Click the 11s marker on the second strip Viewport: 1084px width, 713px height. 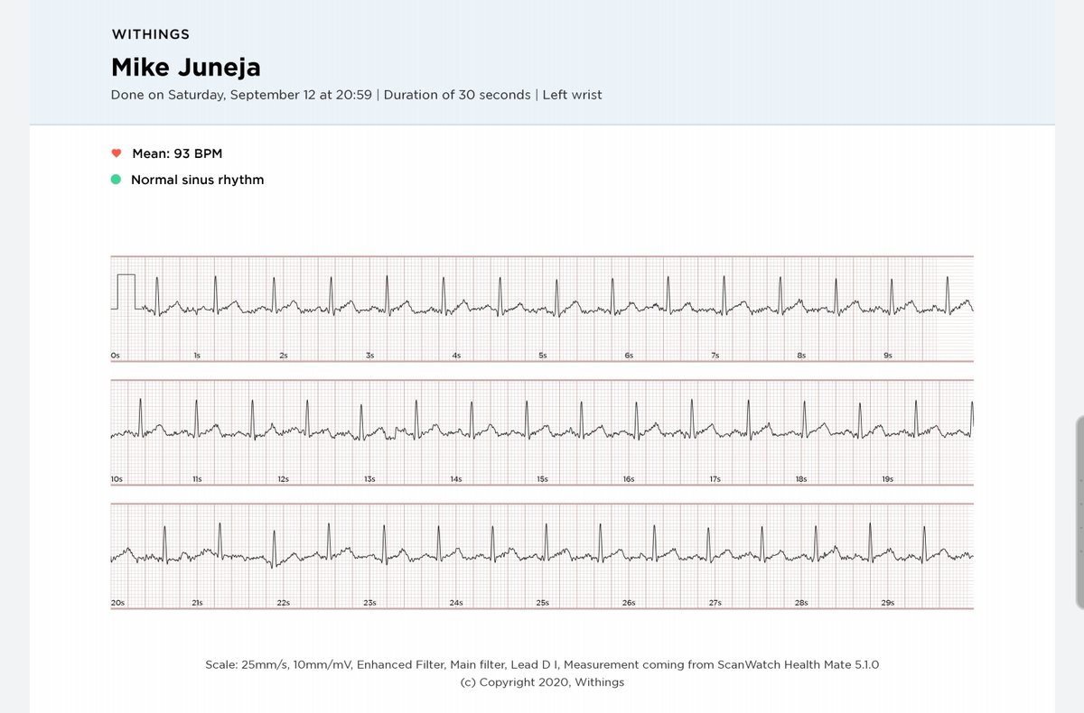(197, 479)
